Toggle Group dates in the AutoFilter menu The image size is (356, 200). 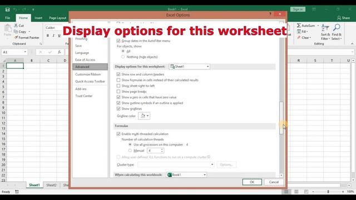click(118, 41)
